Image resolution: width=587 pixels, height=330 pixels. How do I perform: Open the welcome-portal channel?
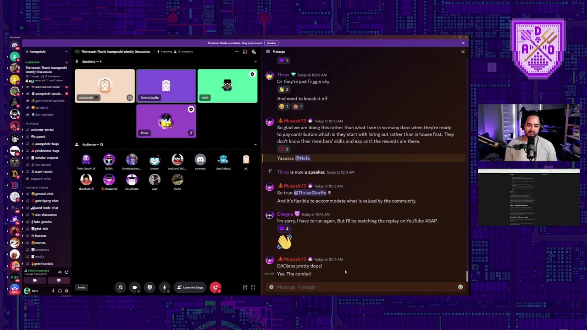[x=42, y=130]
